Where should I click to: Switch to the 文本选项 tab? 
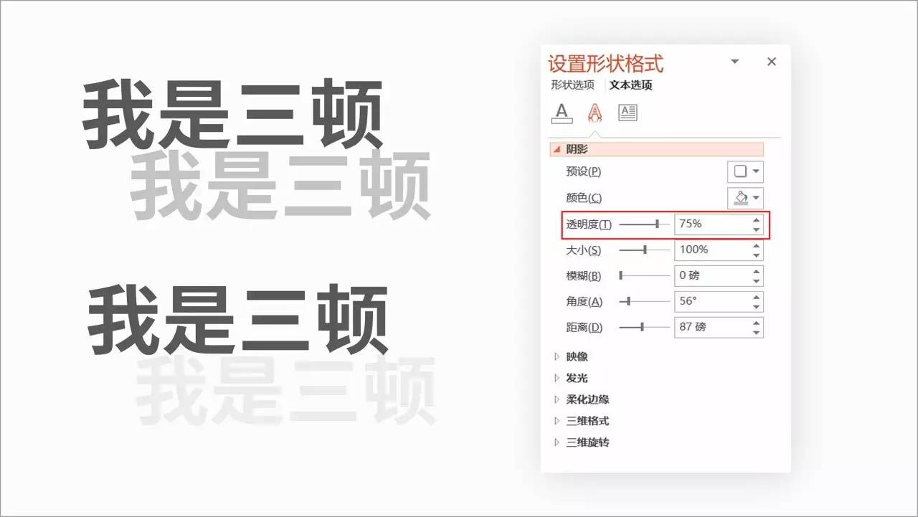click(630, 85)
